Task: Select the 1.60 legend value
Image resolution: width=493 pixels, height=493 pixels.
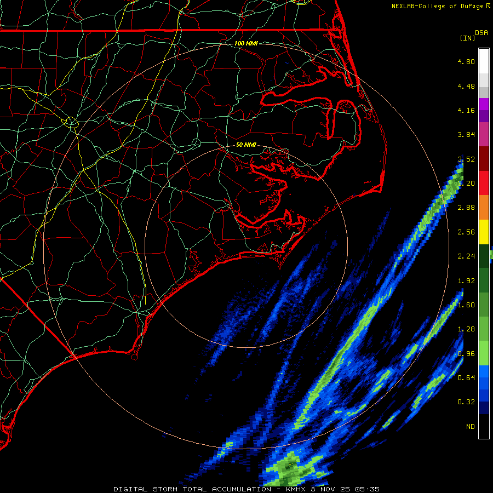Action: click(466, 305)
